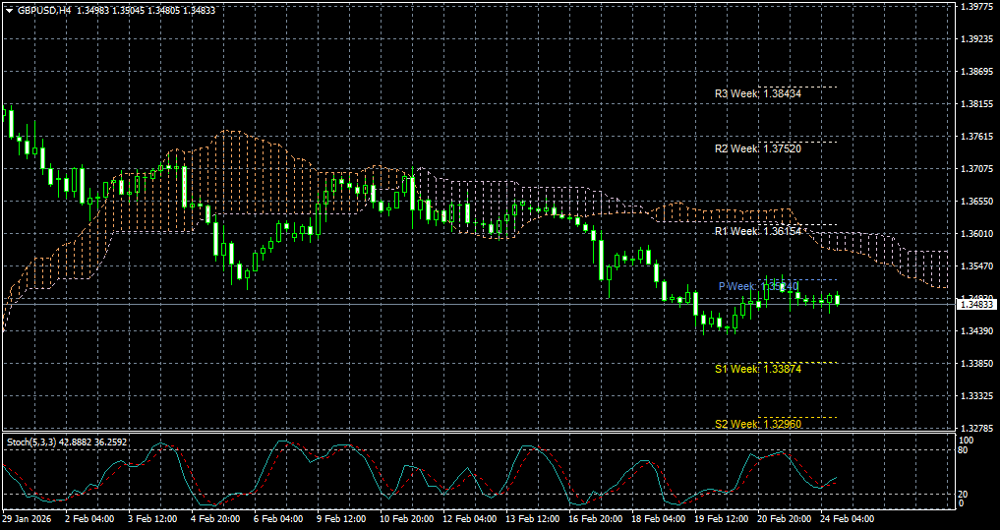
Task: Click the Stochastic scale value 100
Action: pyautogui.click(x=968, y=441)
